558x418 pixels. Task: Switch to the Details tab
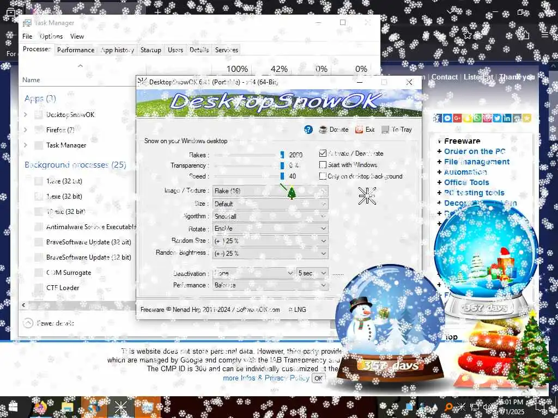[199, 50]
